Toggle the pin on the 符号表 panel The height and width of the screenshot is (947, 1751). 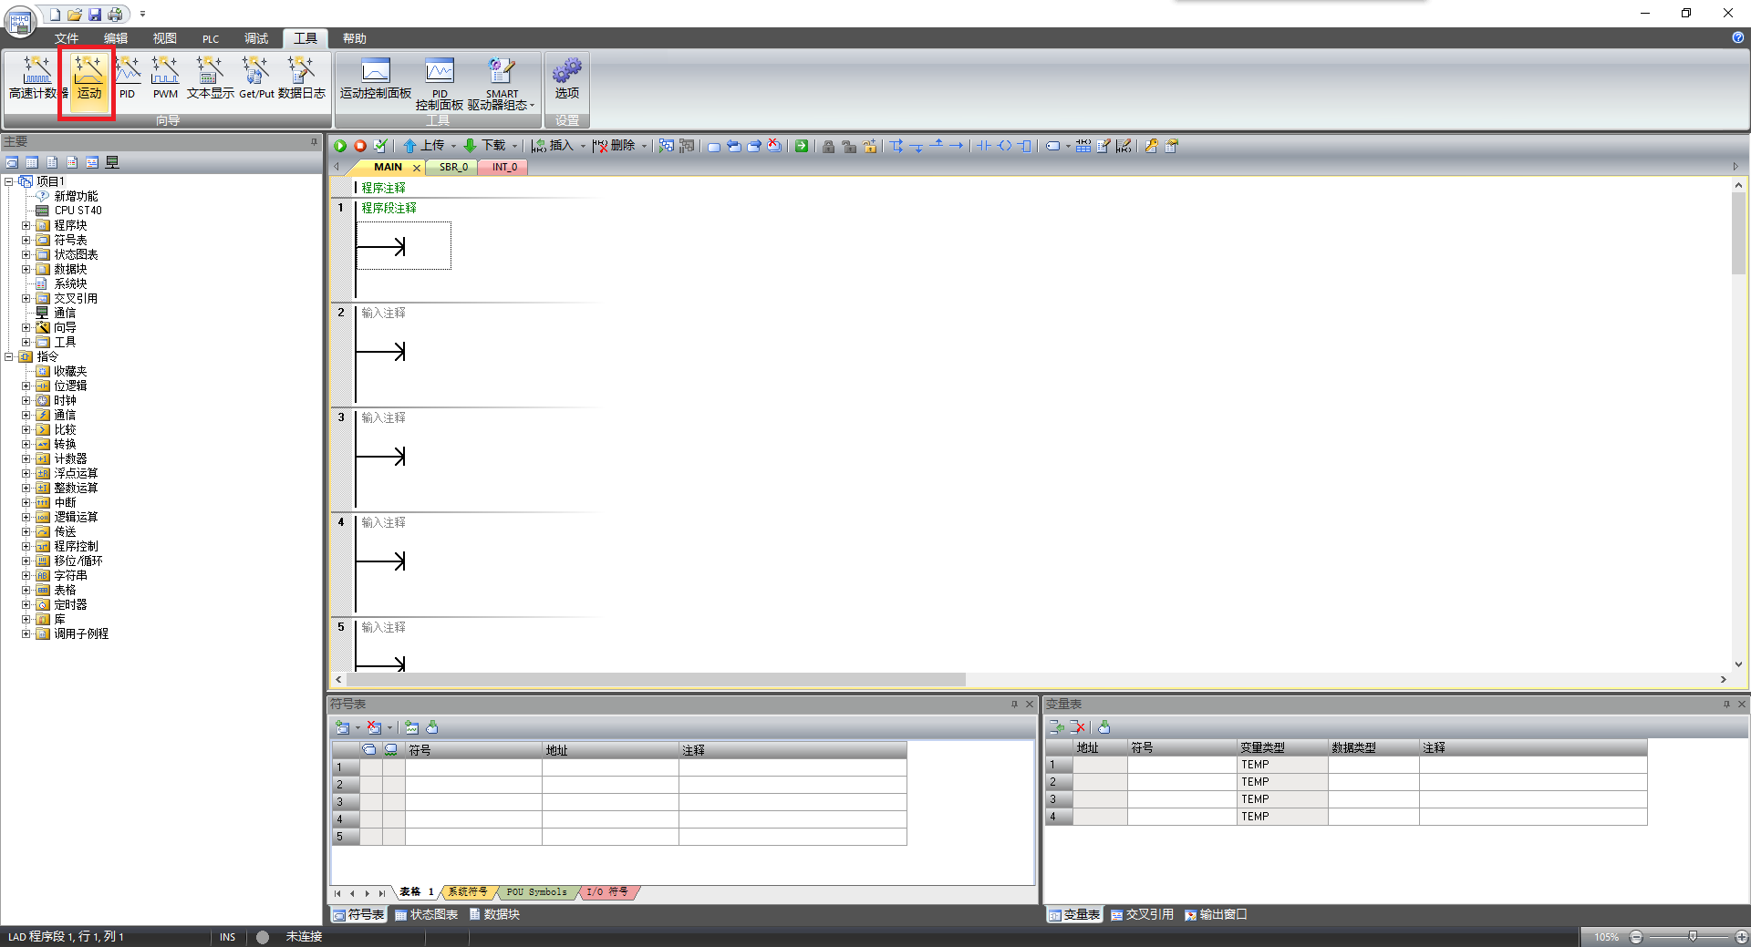coord(1014,704)
